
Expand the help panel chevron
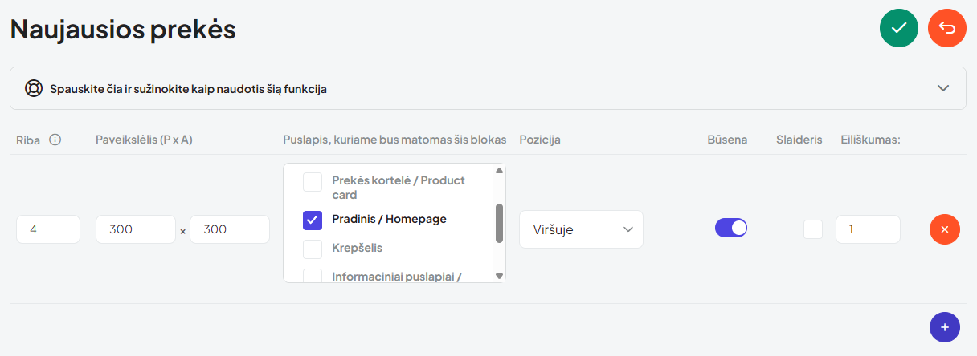click(944, 88)
